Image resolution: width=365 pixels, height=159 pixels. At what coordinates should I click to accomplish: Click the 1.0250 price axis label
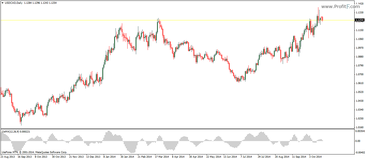[x=359, y=119]
